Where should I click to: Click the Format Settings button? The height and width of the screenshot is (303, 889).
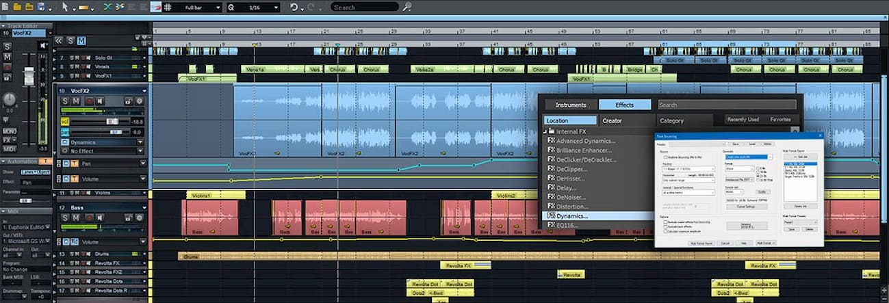746,206
